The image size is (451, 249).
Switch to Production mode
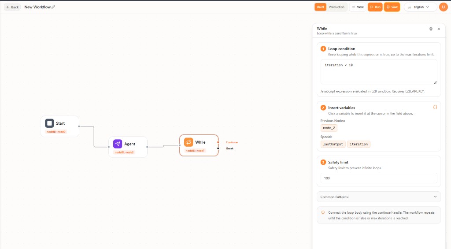[x=336, y=7]
